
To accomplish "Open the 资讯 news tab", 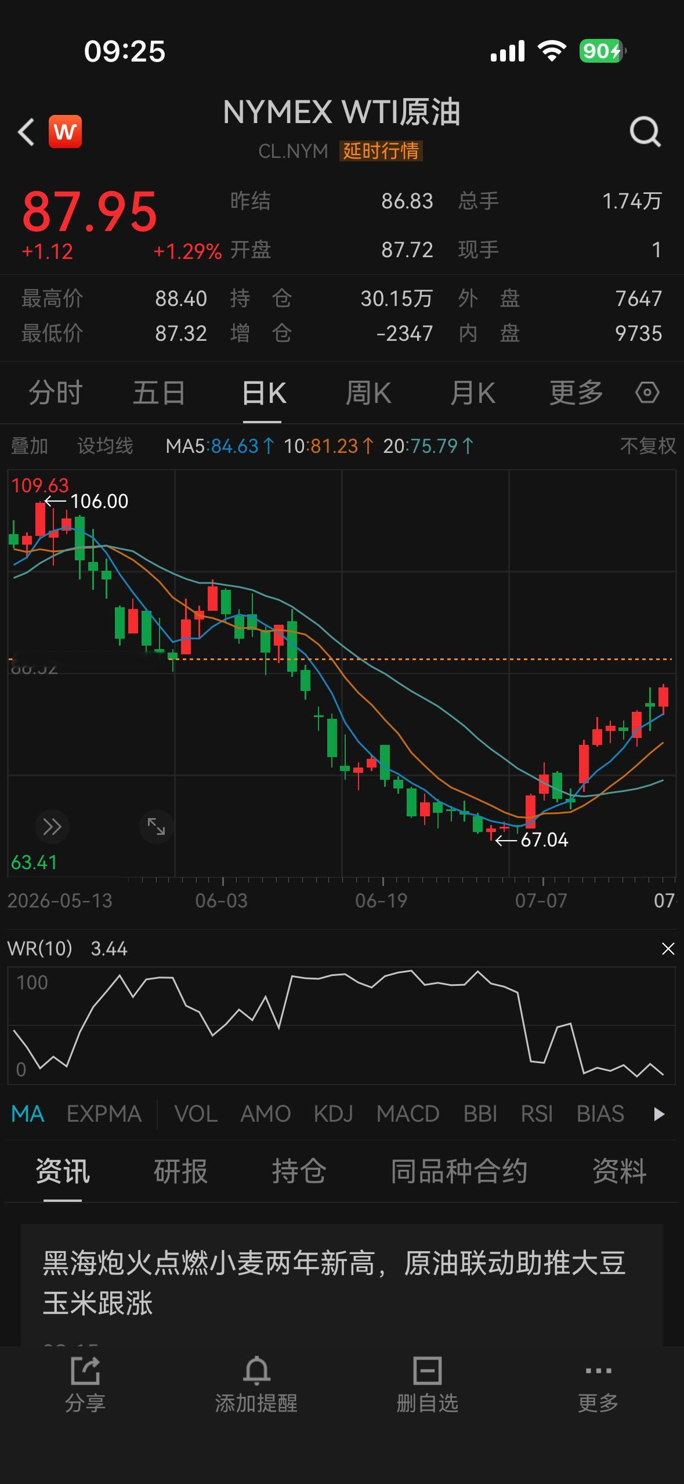I will pyautogui.click(x=63, y=1170).
